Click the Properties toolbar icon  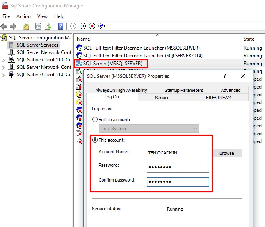(x=39, y=26)
